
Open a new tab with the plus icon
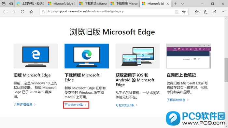pos(175,4)
